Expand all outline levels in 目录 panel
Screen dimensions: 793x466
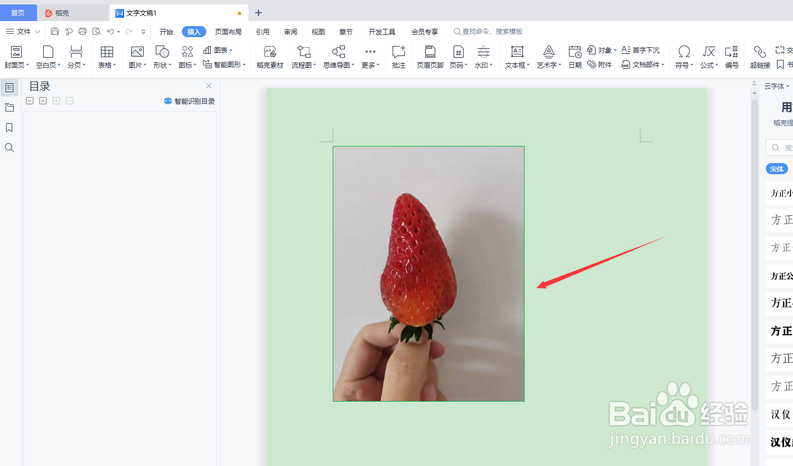tap(30, 100)
